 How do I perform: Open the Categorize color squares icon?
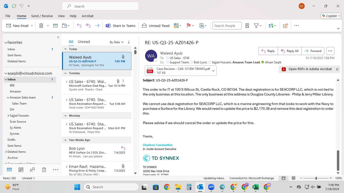pos(176,26)
